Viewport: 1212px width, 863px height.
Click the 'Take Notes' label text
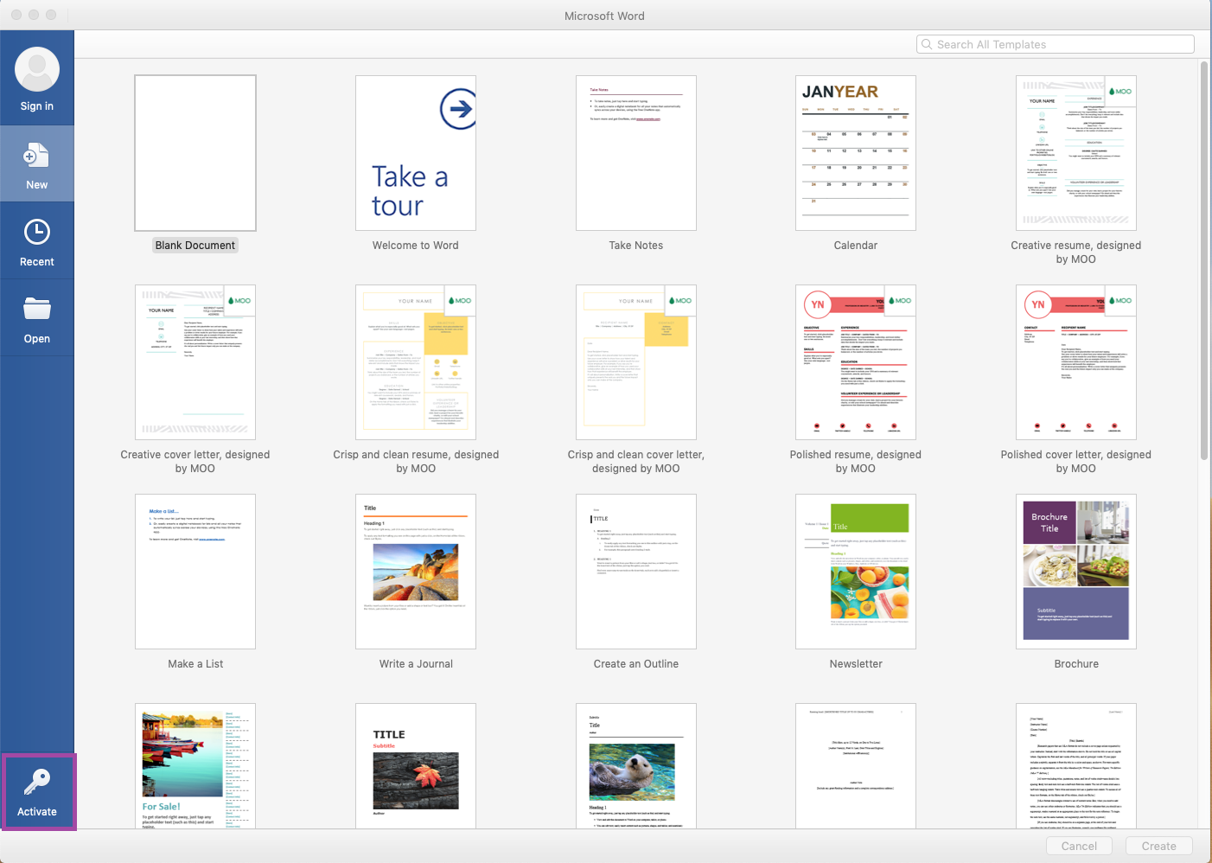point(636,246)
